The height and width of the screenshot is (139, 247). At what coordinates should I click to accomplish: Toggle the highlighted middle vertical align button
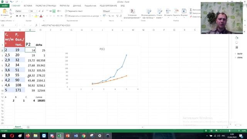coord(54,11)
